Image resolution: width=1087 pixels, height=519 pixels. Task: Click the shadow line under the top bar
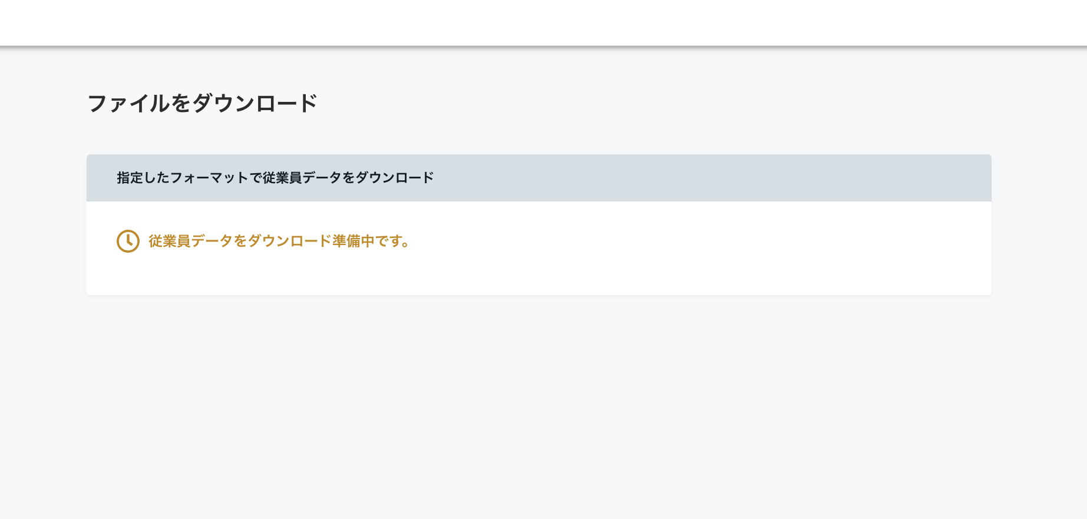pos(543,47)
